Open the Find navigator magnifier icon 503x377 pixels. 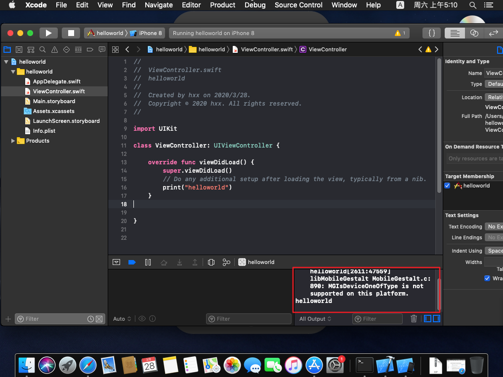(42, 49)
